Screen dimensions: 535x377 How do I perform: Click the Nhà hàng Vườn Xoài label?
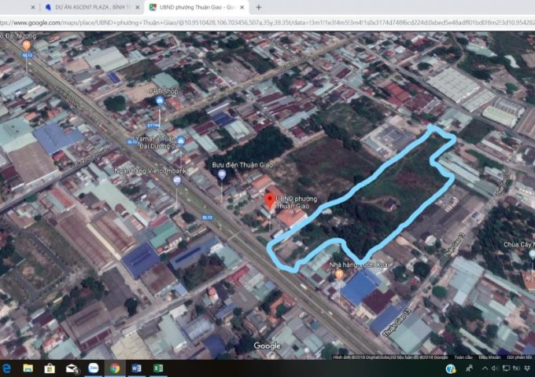coord(359,265)
